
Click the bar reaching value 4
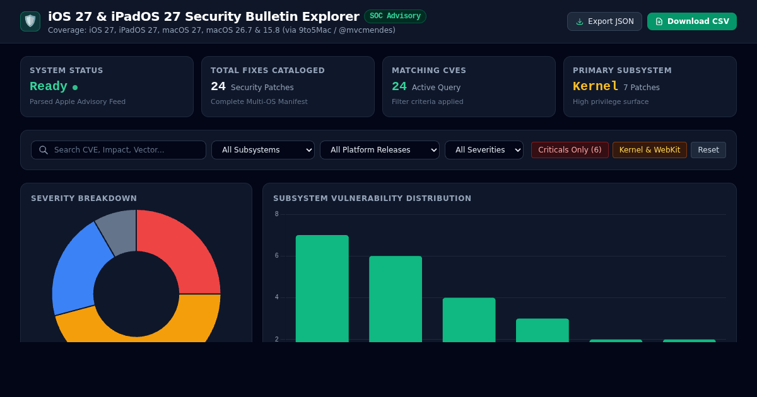(469, 320)
